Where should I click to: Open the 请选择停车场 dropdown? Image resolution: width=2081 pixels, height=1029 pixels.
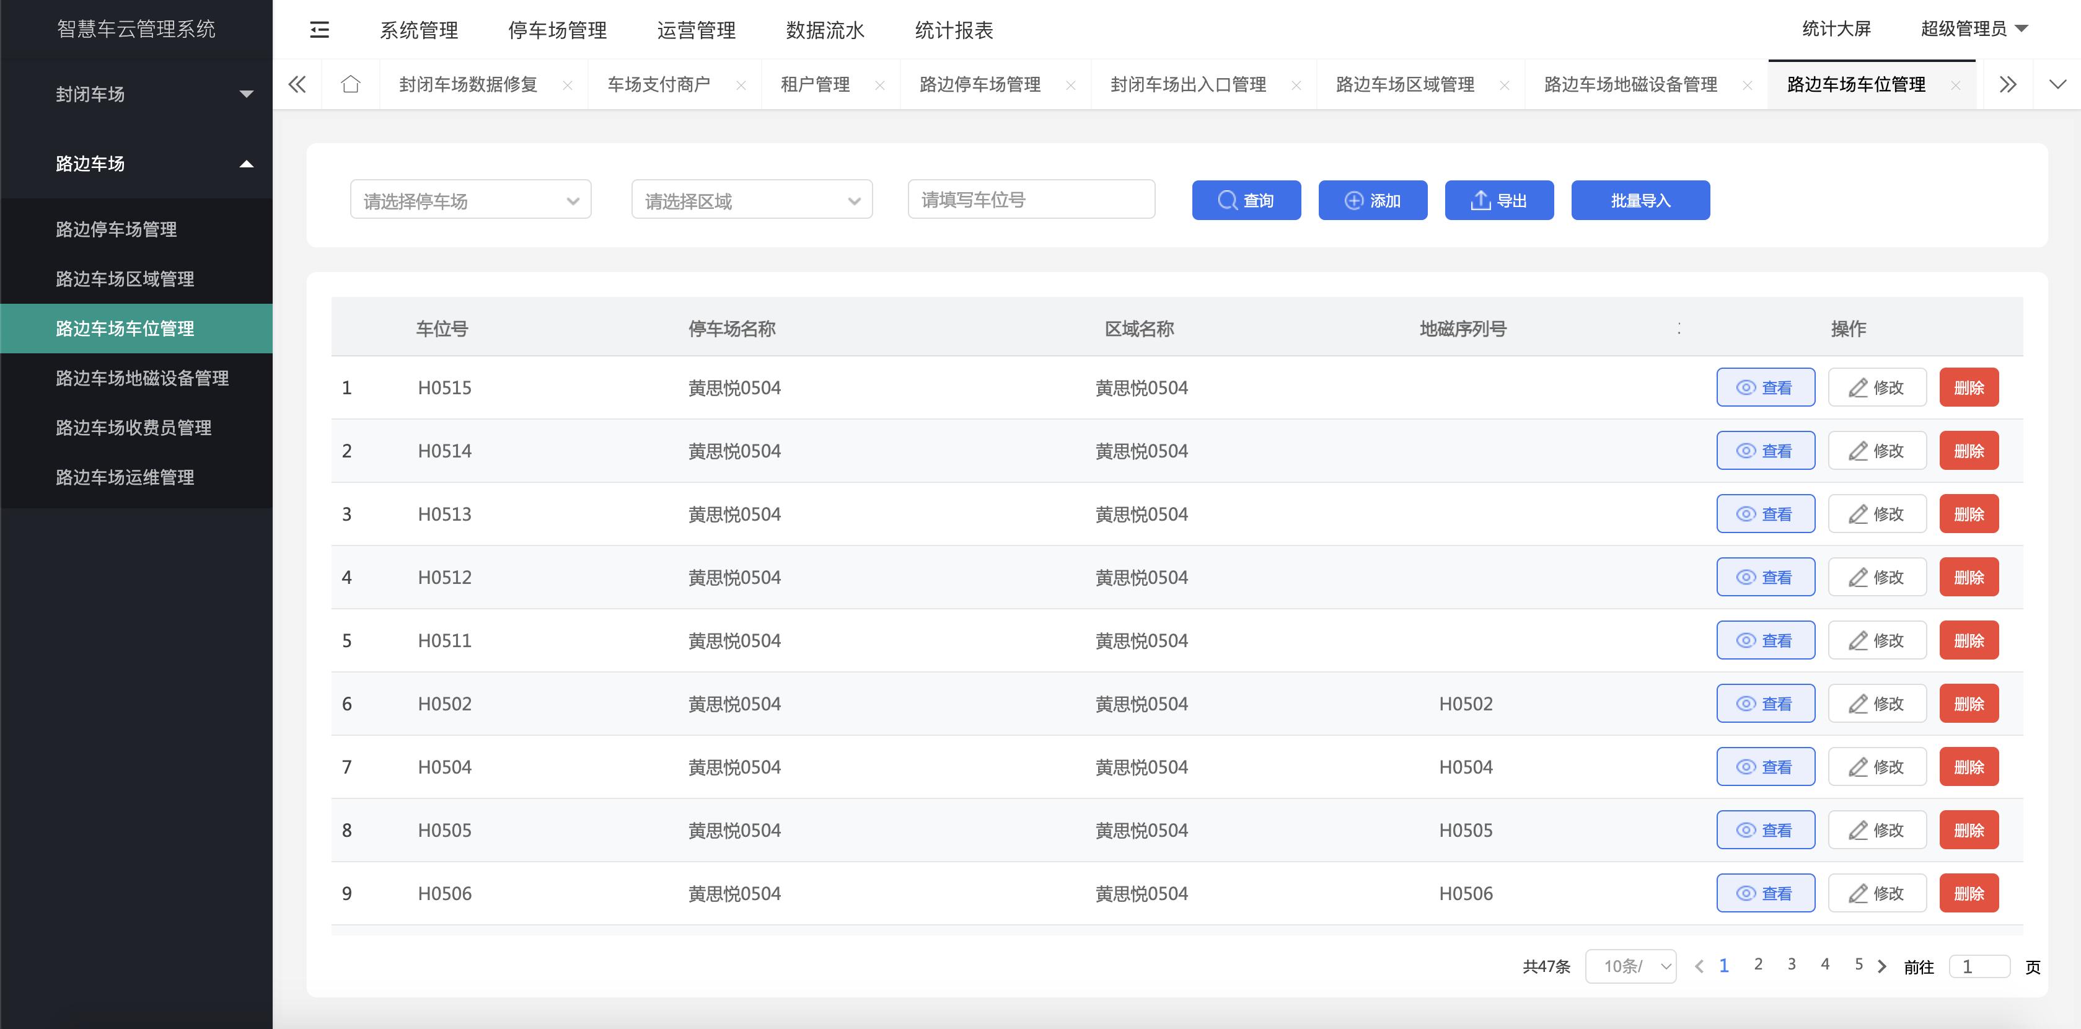coord(471,199)
